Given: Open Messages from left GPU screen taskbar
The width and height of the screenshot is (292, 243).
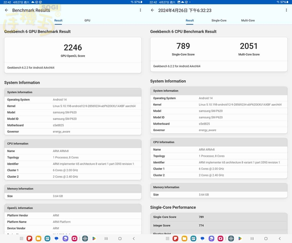Looking at the screenshot, I should (x=56, y=238).
